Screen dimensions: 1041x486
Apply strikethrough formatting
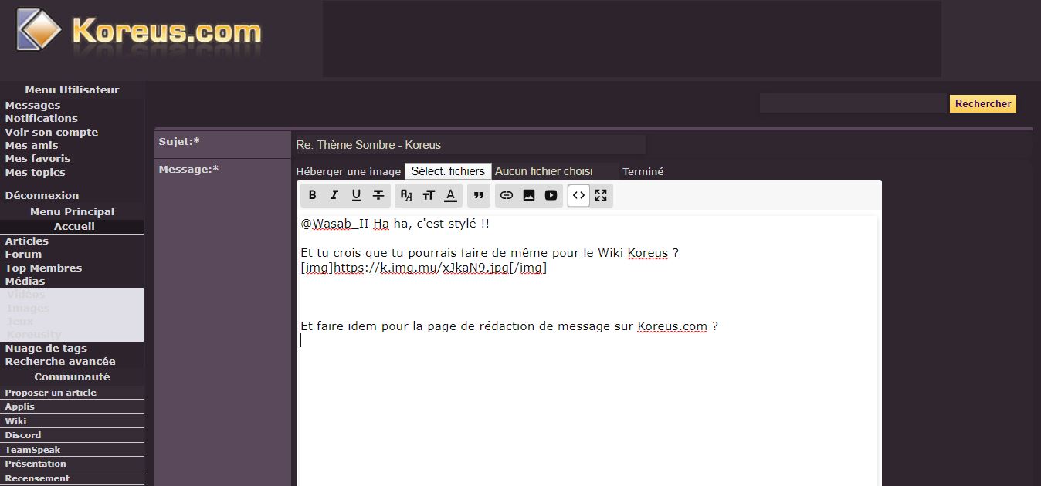[378, 195]
